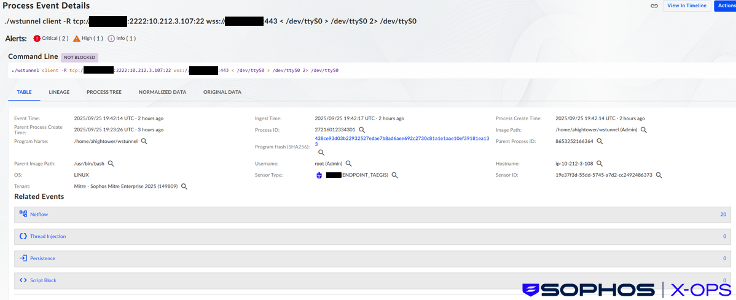Viewport: 736px width, 300px height.
Task: Click the search icon beside the Tenant name
Action: point(184,187)
